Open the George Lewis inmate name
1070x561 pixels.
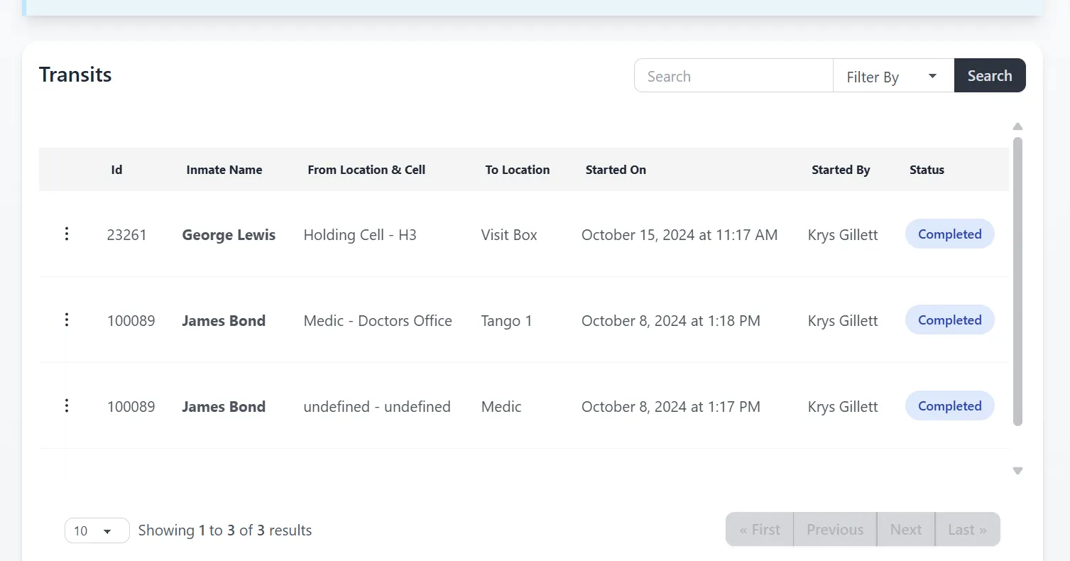point(229,235)
